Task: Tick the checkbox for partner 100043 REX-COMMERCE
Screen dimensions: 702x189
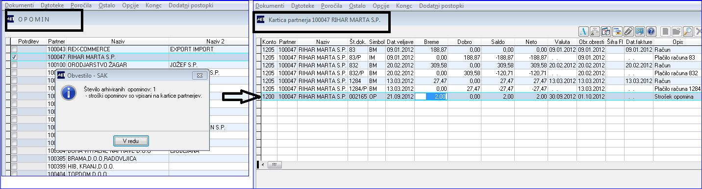Action: click(14, 49)
